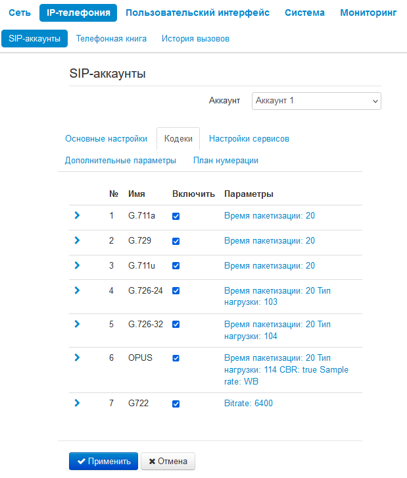
Task: Expand the G.726-32 codec row chevron
Action: pyautogui.click(x=77, y=324)
